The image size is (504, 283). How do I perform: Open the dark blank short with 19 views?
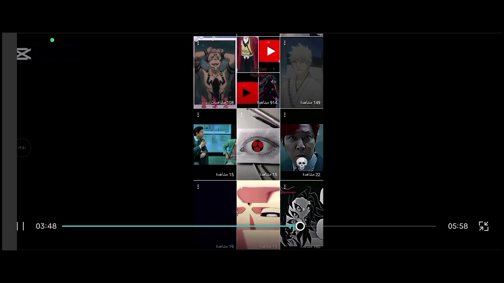pos(215,215)
